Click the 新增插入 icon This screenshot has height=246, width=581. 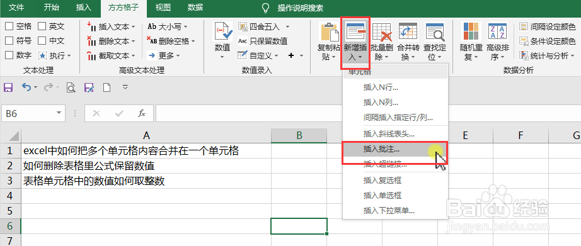click(355, 31)
